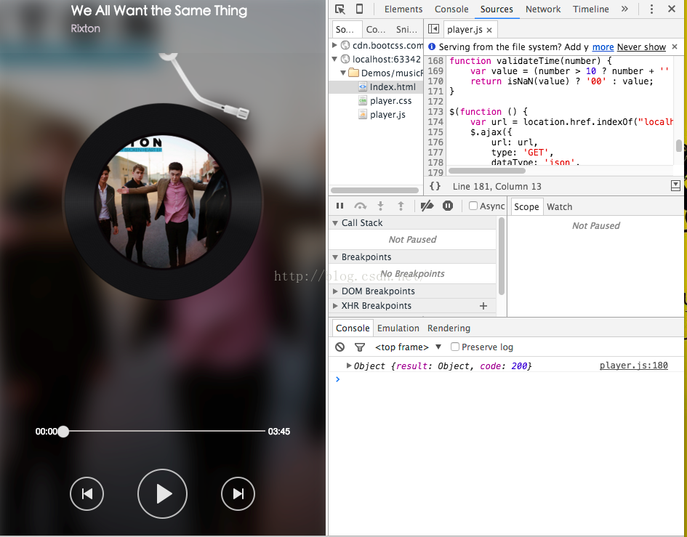Skip to the next track
Viewport: 687px width, 537px height.
[238, 493]
